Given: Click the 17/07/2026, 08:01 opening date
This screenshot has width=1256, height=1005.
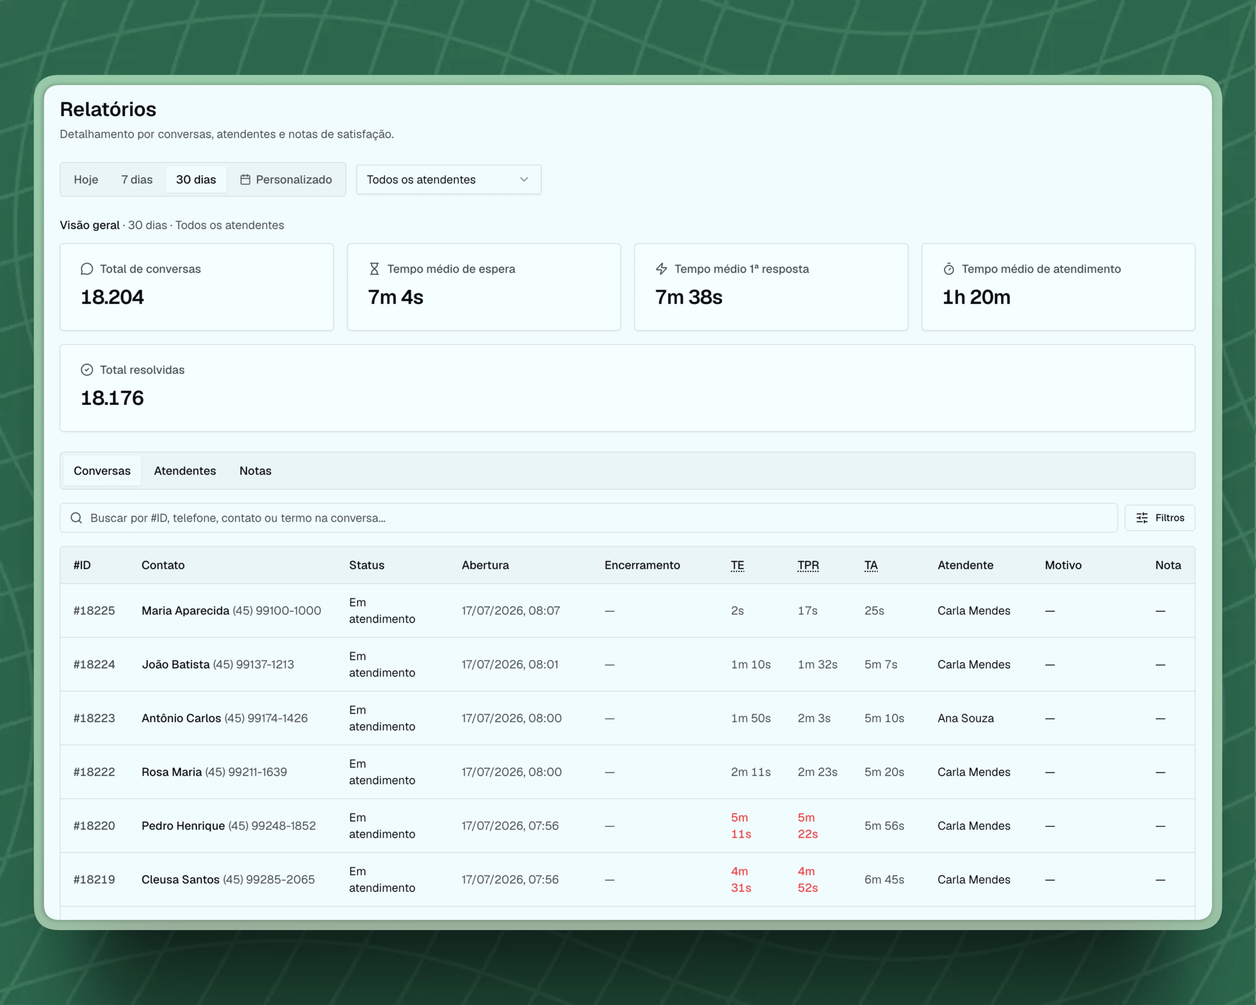Looking at the screenshot, I should pyautogui.click(x=510, y=664).
